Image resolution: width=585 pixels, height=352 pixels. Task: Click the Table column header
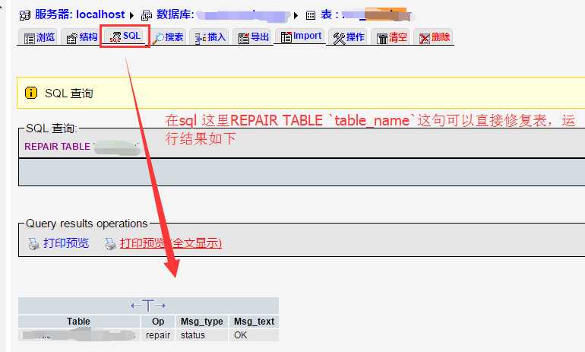tap(78, 321)
